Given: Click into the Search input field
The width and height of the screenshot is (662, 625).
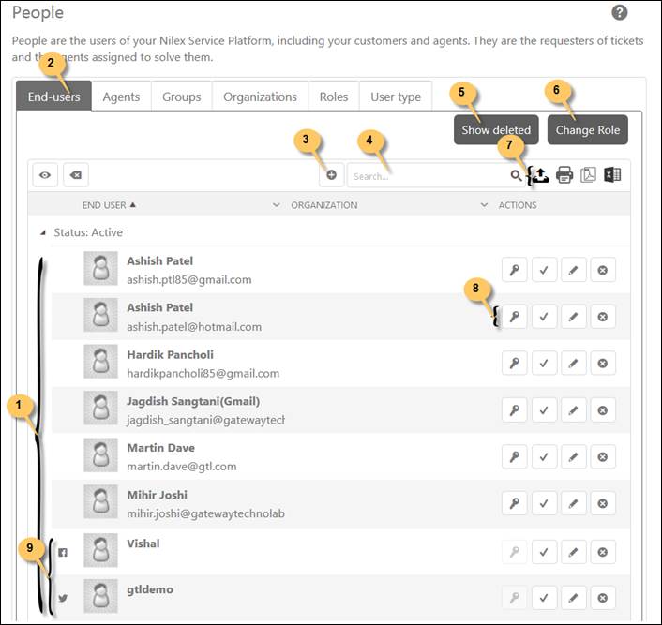Looking at the screenshot, I should (x=427, y=175).
